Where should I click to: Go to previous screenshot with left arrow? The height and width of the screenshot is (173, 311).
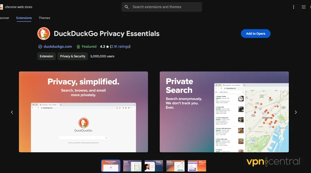[x=12, y=112]
